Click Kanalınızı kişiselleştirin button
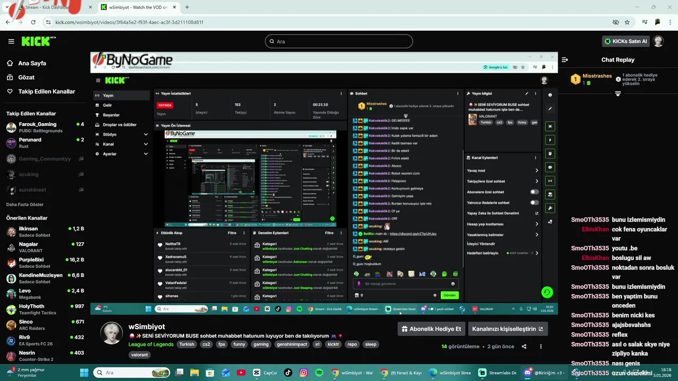 [x=508, y=329]
